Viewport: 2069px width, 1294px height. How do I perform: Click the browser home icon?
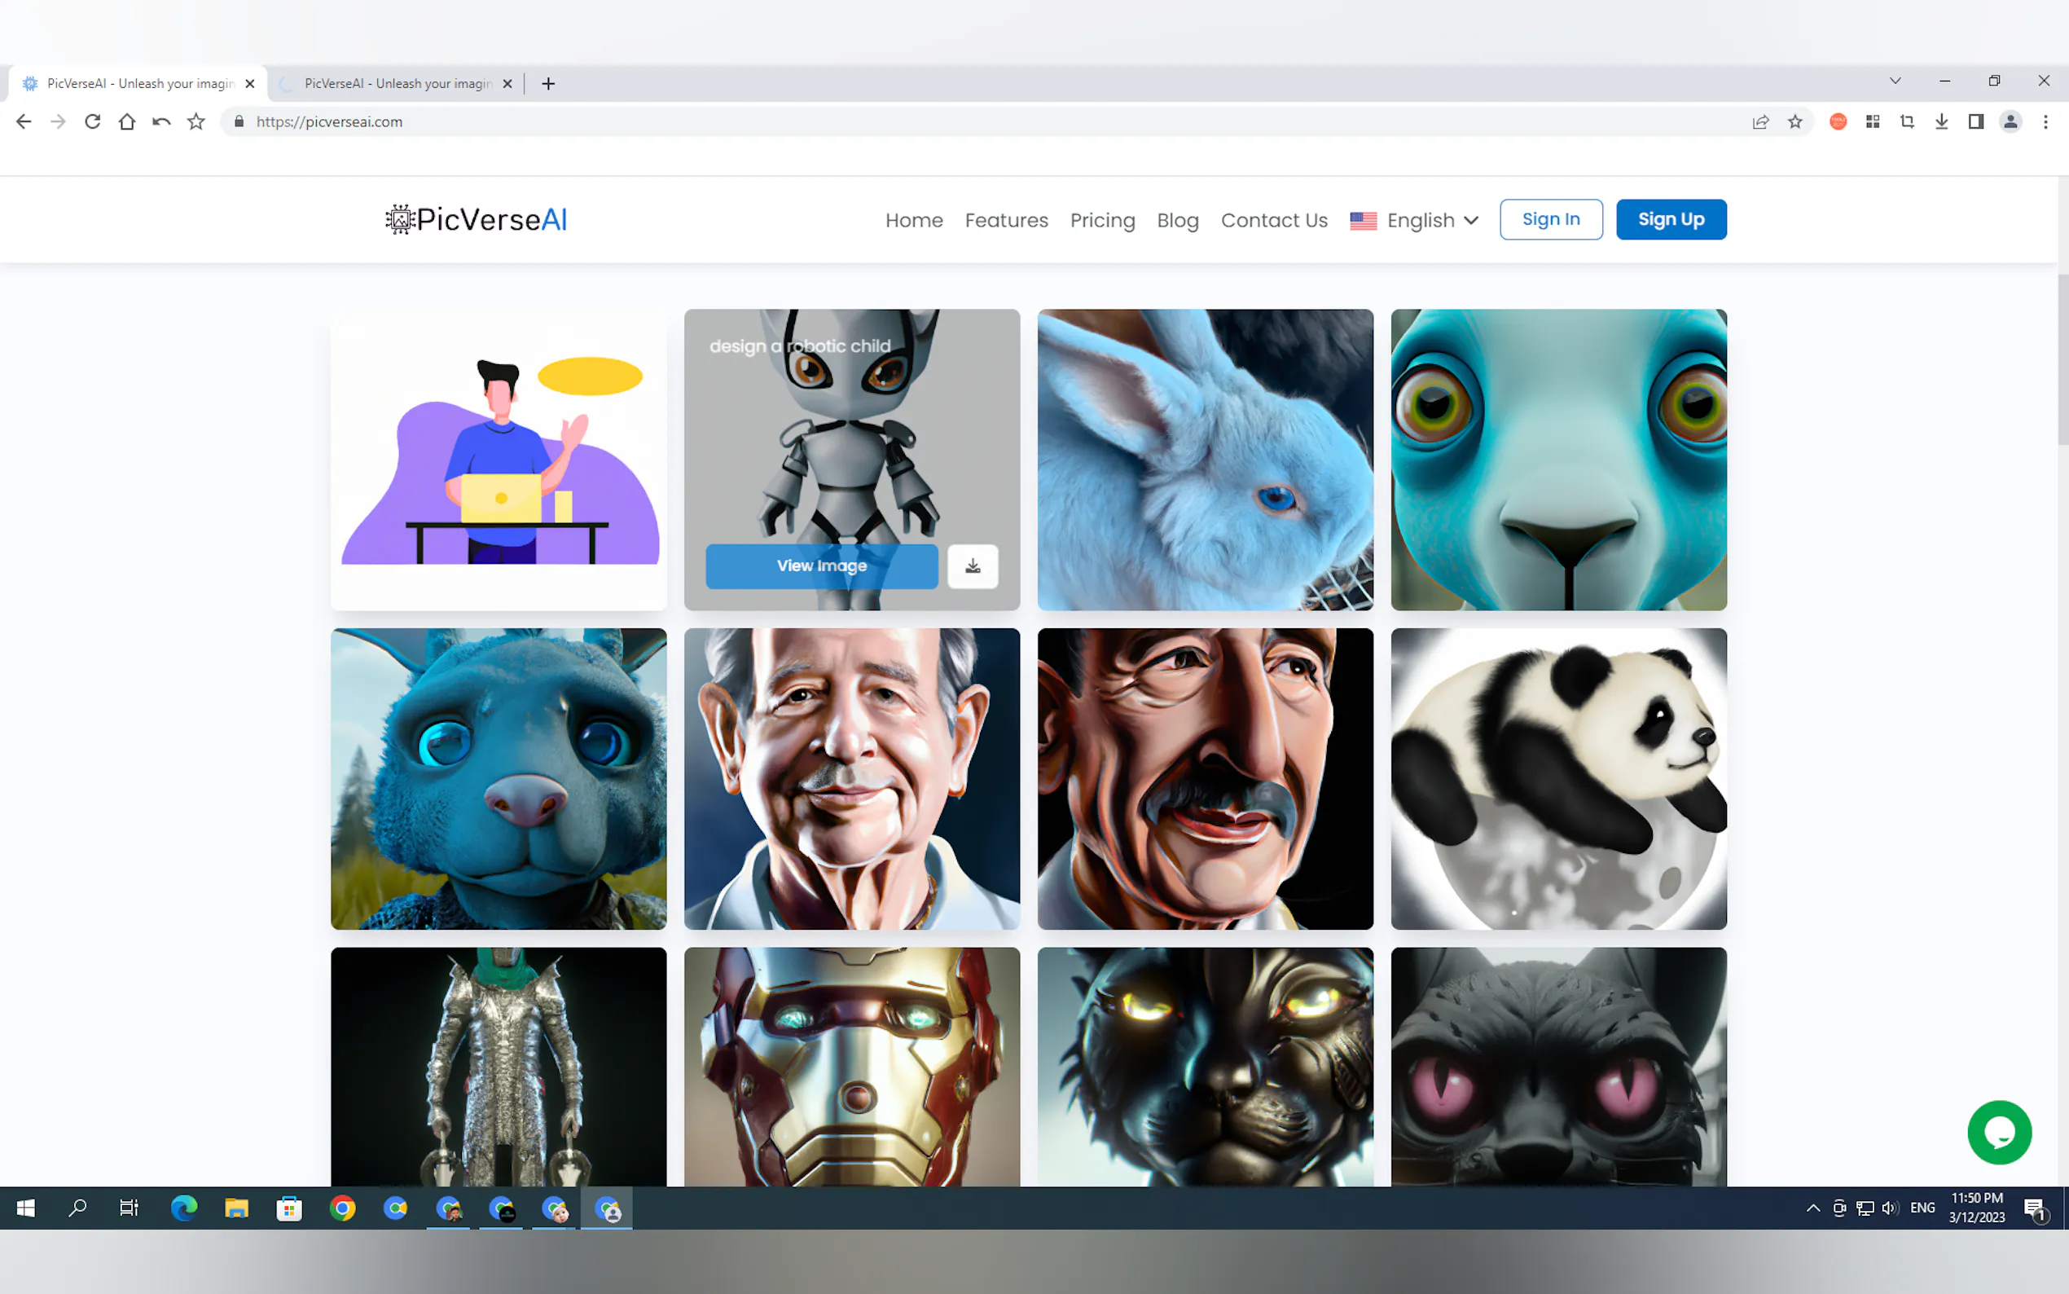tap(126, 121)
